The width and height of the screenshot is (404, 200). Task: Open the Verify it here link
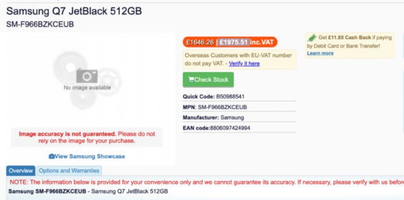244,63
